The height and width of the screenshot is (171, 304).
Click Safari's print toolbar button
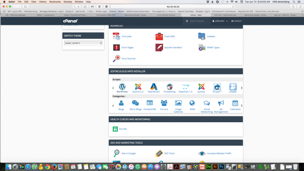tap(92, 6)
